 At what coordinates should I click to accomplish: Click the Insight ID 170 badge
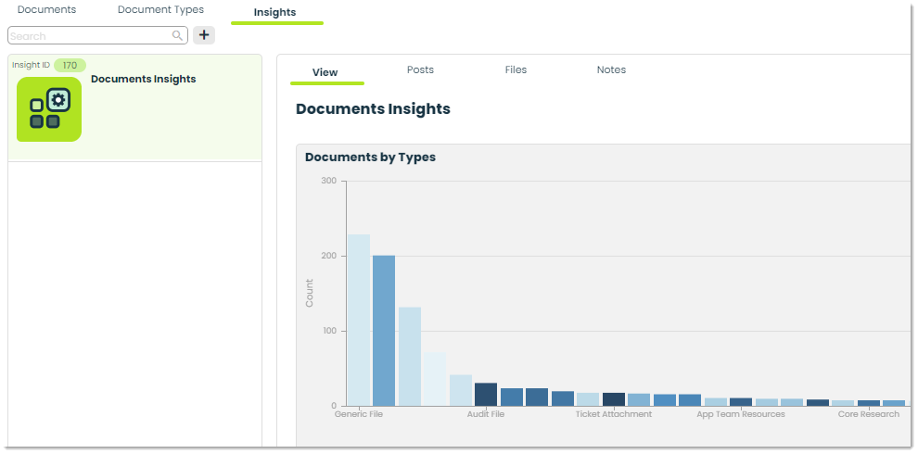click(x=70, y=66)
